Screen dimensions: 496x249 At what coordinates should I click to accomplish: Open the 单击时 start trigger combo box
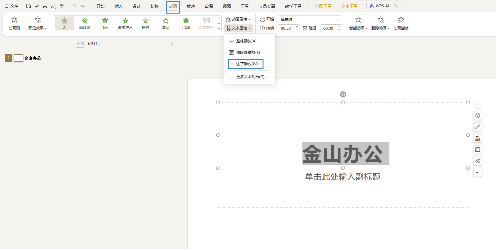310,19
